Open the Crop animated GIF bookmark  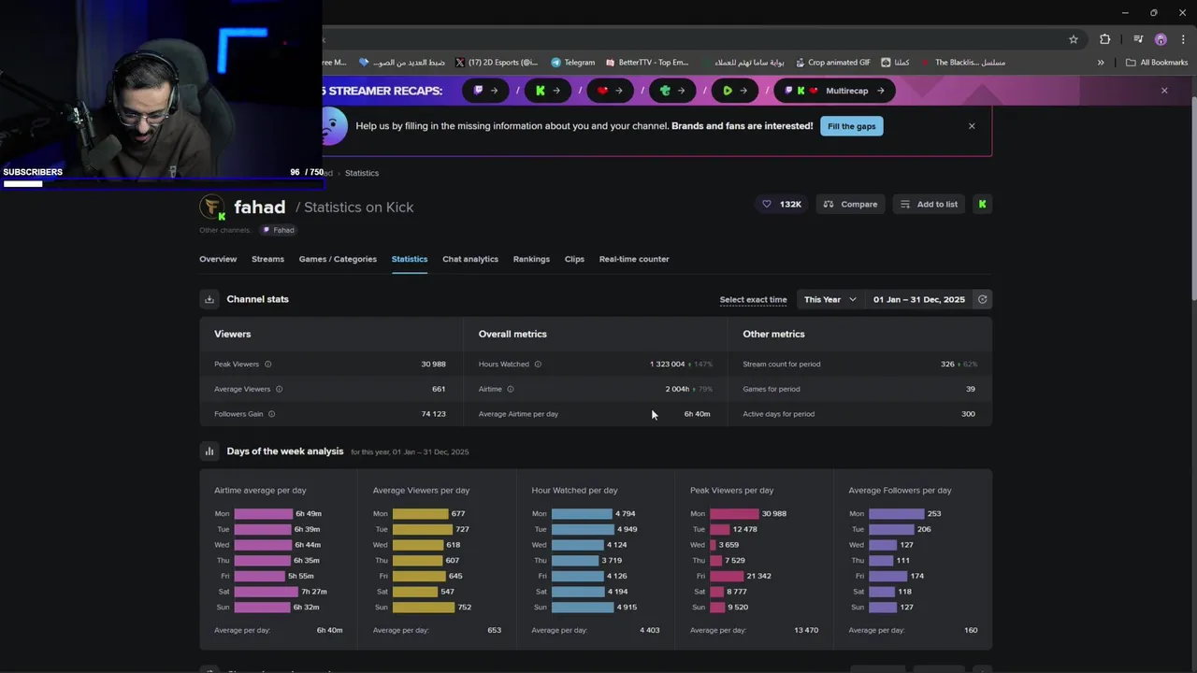pos(833,63)
